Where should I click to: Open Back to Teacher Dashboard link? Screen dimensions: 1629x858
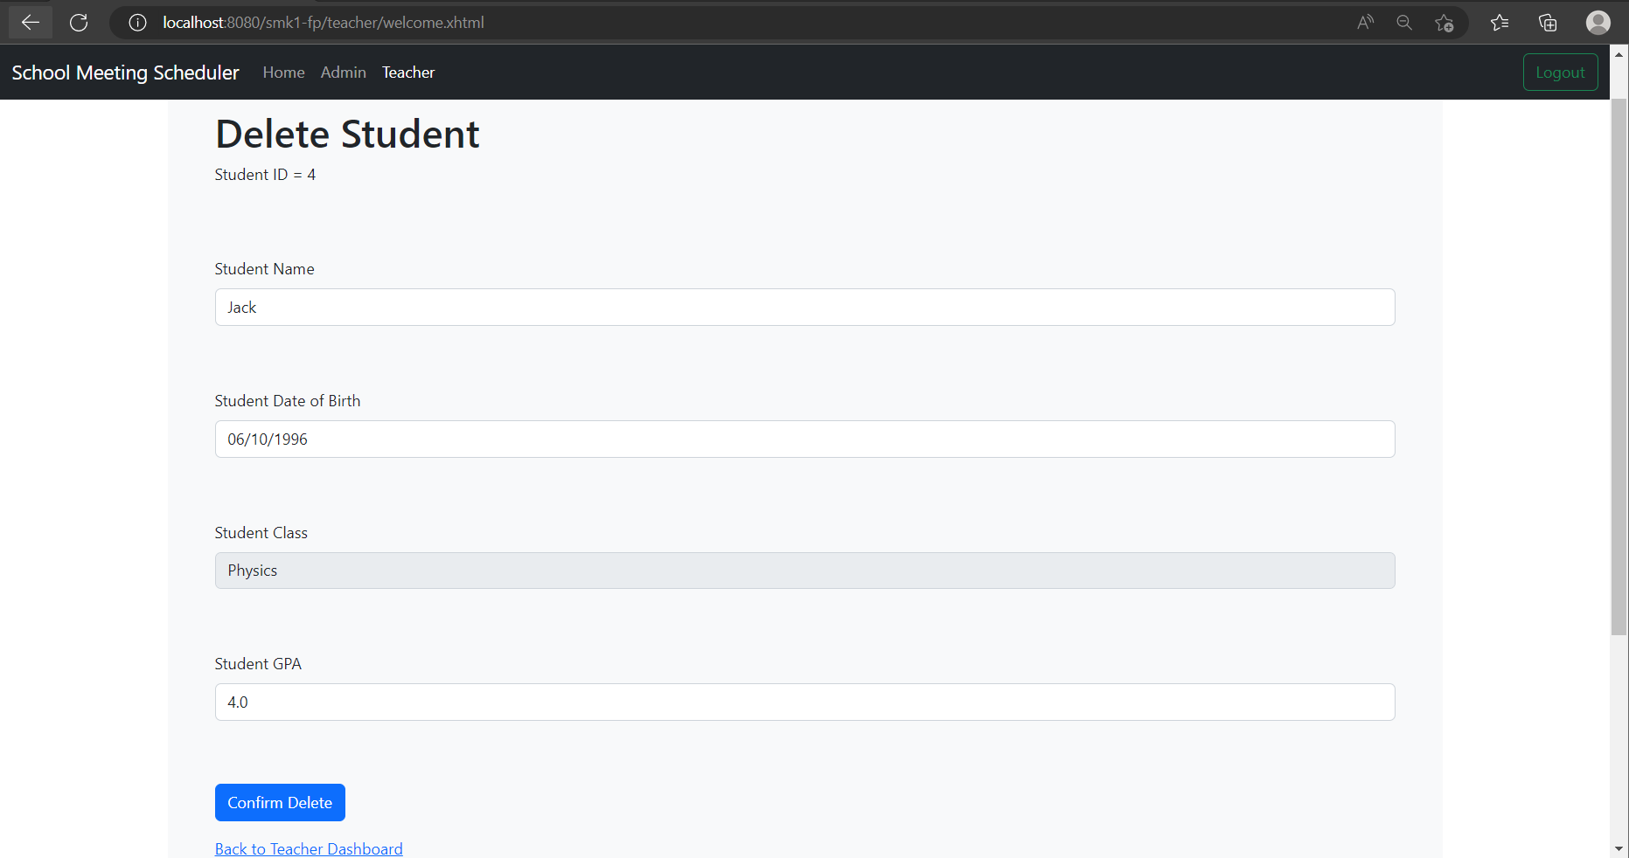click(x=309, y=848)
